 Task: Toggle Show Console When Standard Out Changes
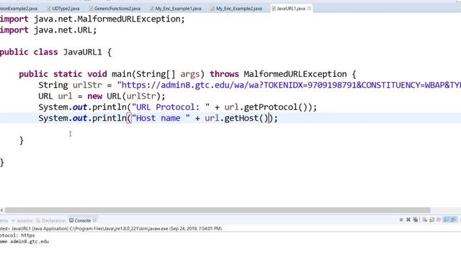click(447, 219)
